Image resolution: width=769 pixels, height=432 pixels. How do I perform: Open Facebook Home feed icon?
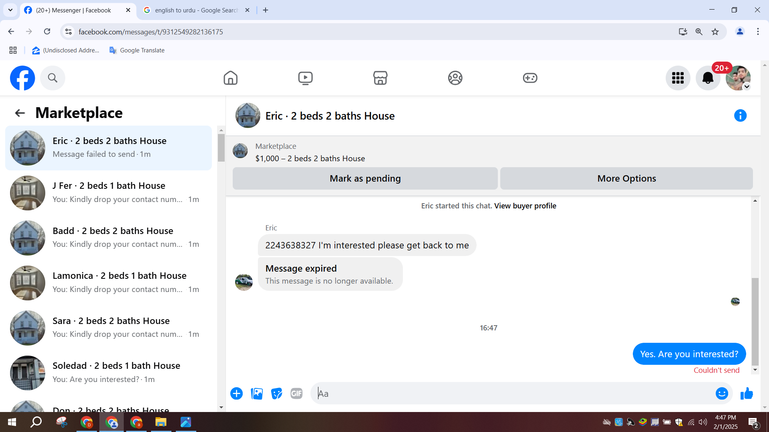tap(230, 78)
